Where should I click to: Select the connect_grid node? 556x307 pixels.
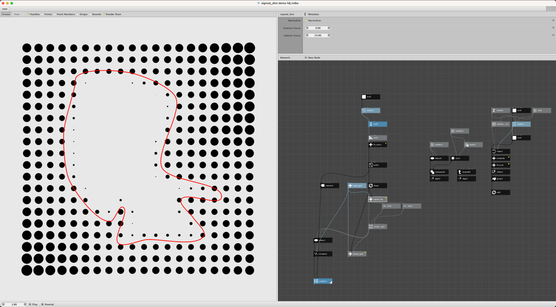tap(378, 227)
